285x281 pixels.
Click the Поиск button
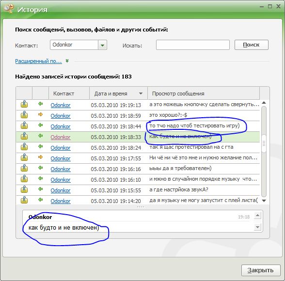point(252,45)
